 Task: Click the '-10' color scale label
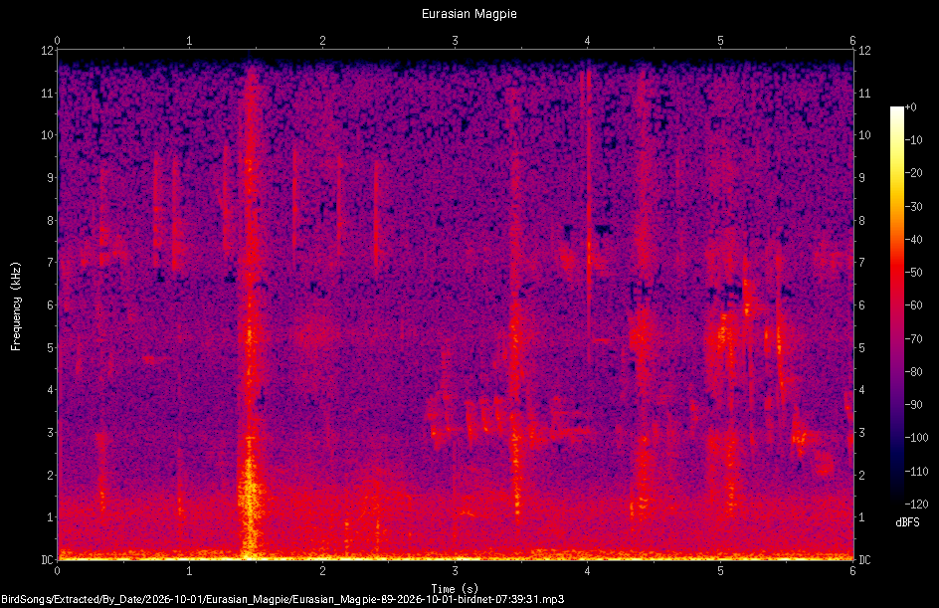click(913, 140)
